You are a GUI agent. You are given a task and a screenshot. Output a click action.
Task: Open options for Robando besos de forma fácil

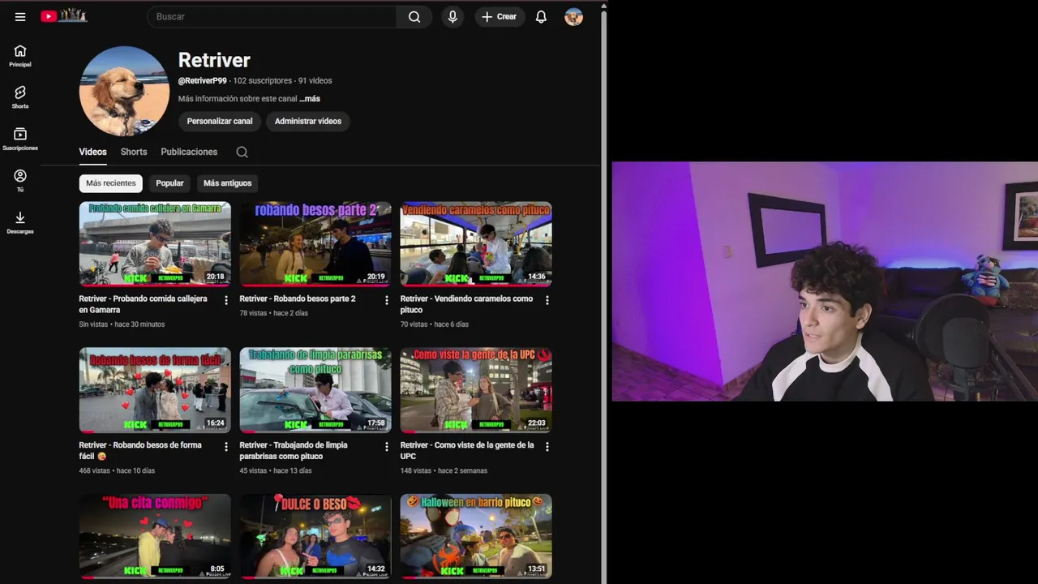(x=226, y=446)
